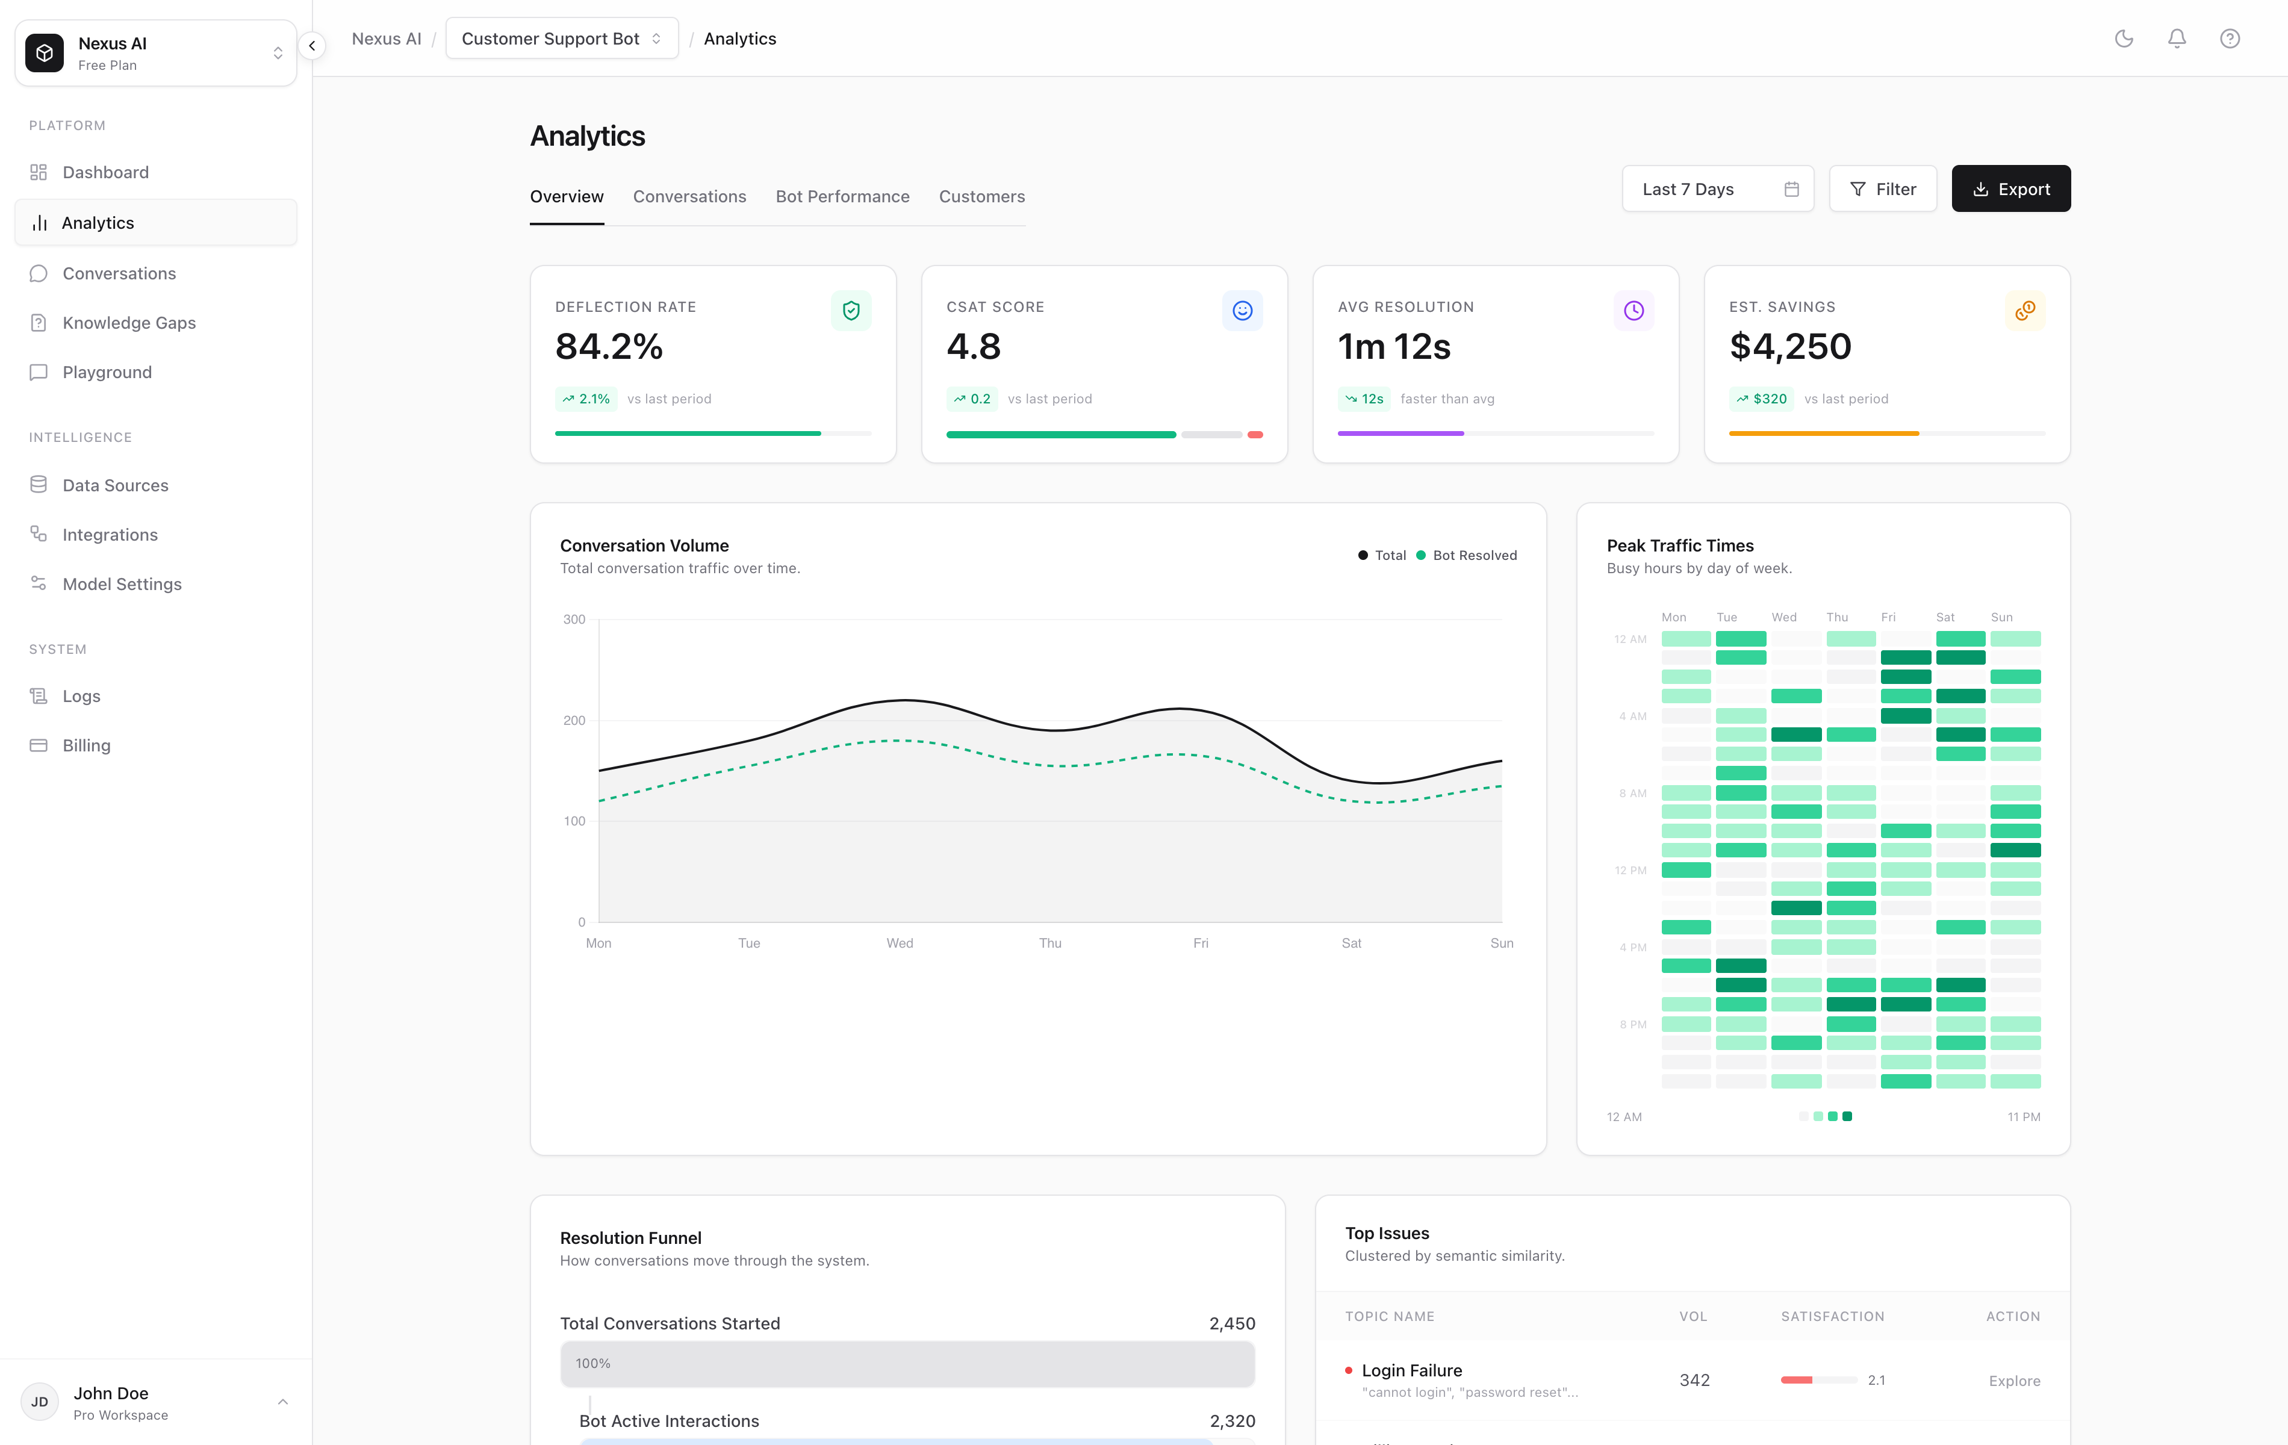Click the Billing credit card icon
The image size is (2288, 1445).
[38, 745]
